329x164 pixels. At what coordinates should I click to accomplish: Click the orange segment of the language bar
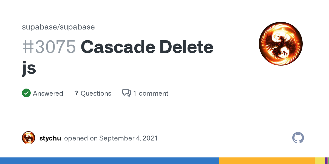(x=267, y=161)
